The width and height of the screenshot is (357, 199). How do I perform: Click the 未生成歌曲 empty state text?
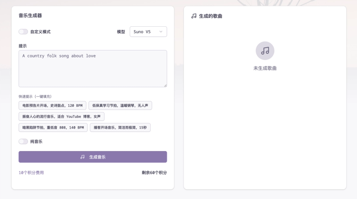[265, 68]
